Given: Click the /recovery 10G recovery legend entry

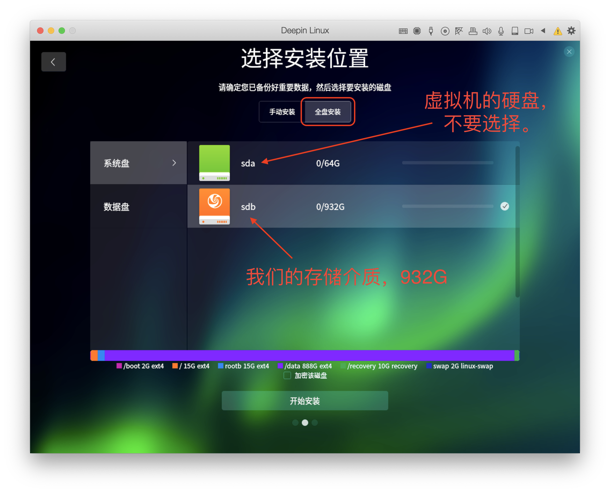Looking at the screenshot, I should click(x=379, y=366).
